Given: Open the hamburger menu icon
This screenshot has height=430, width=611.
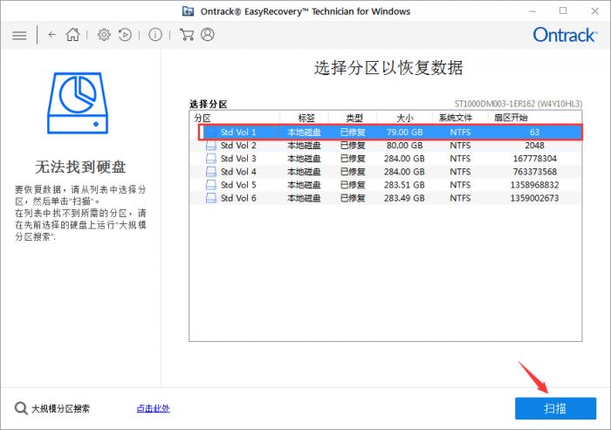Looking at the screenshot, I should click(19, 36).
